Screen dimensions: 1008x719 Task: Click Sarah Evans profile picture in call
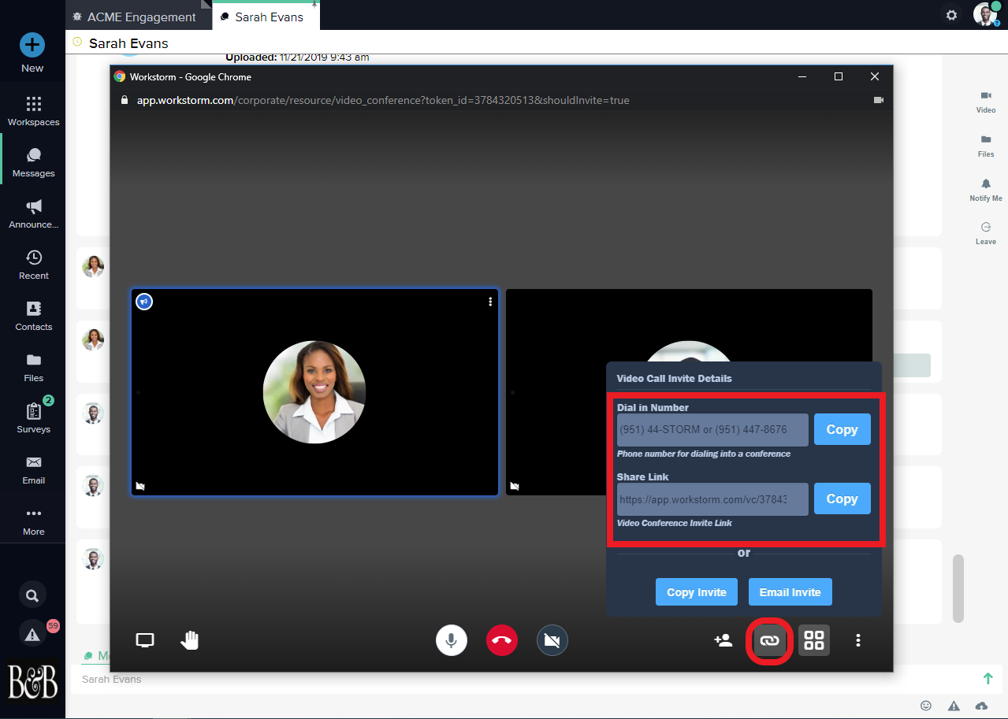coord(314,391)
